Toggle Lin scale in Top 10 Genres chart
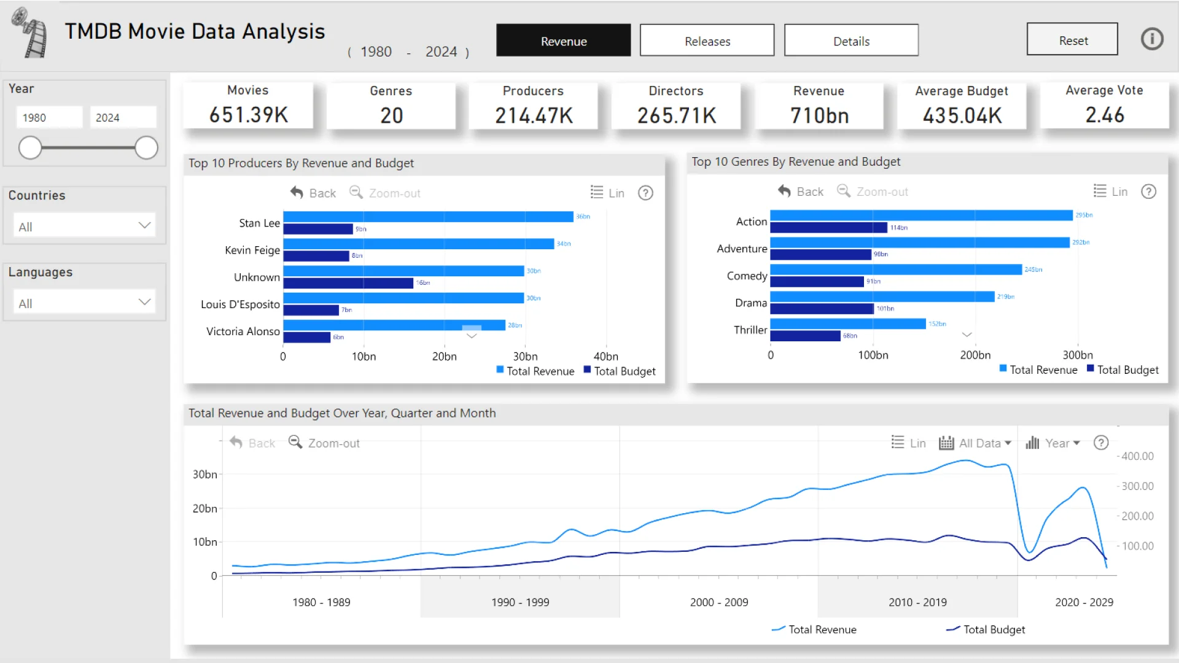This screenshot has height=663, width=1179. (x=1110, y=192)
